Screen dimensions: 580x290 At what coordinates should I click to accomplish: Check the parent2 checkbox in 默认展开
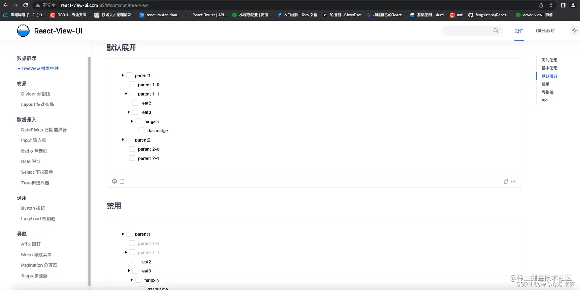(x=129, y=140)
